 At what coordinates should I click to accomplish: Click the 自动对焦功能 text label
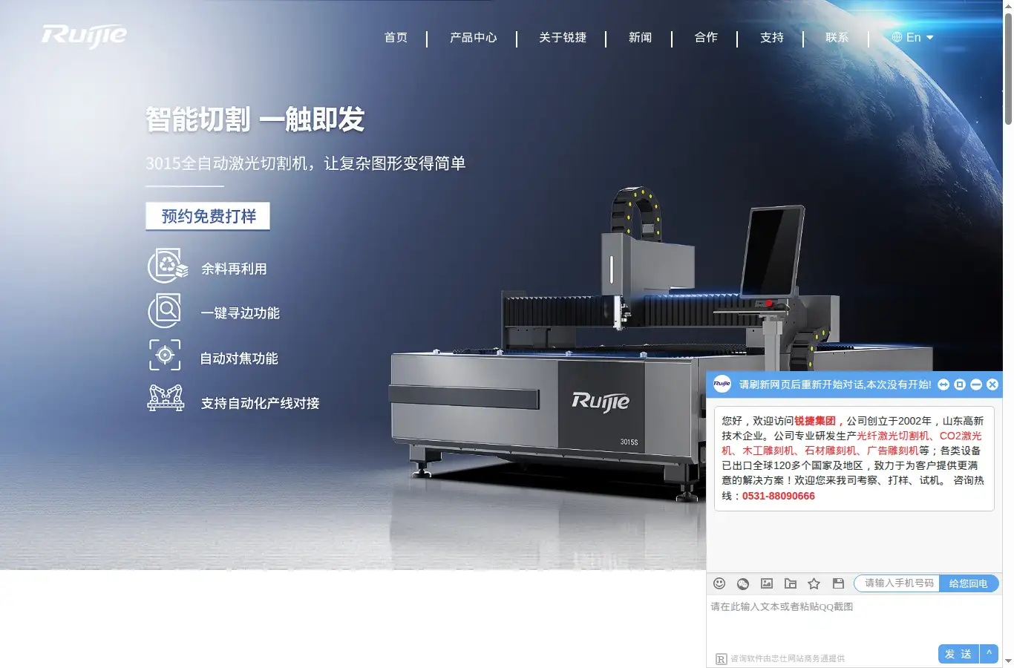239,358
